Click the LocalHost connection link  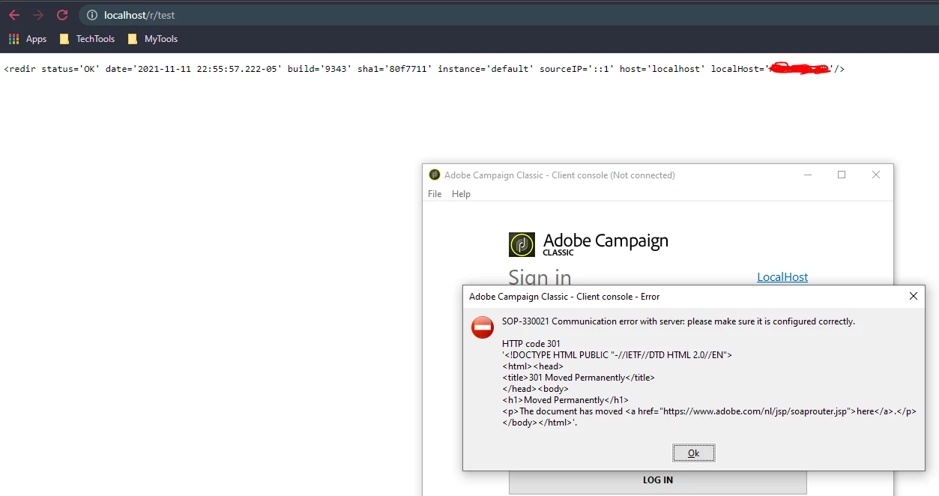pos(782,277)
